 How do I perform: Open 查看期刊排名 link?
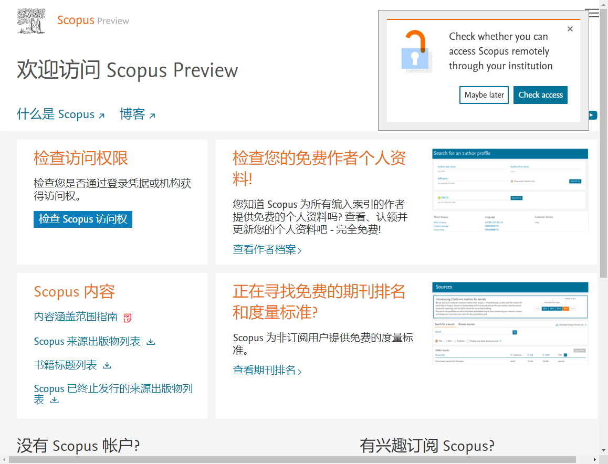[x=267, y=371]
